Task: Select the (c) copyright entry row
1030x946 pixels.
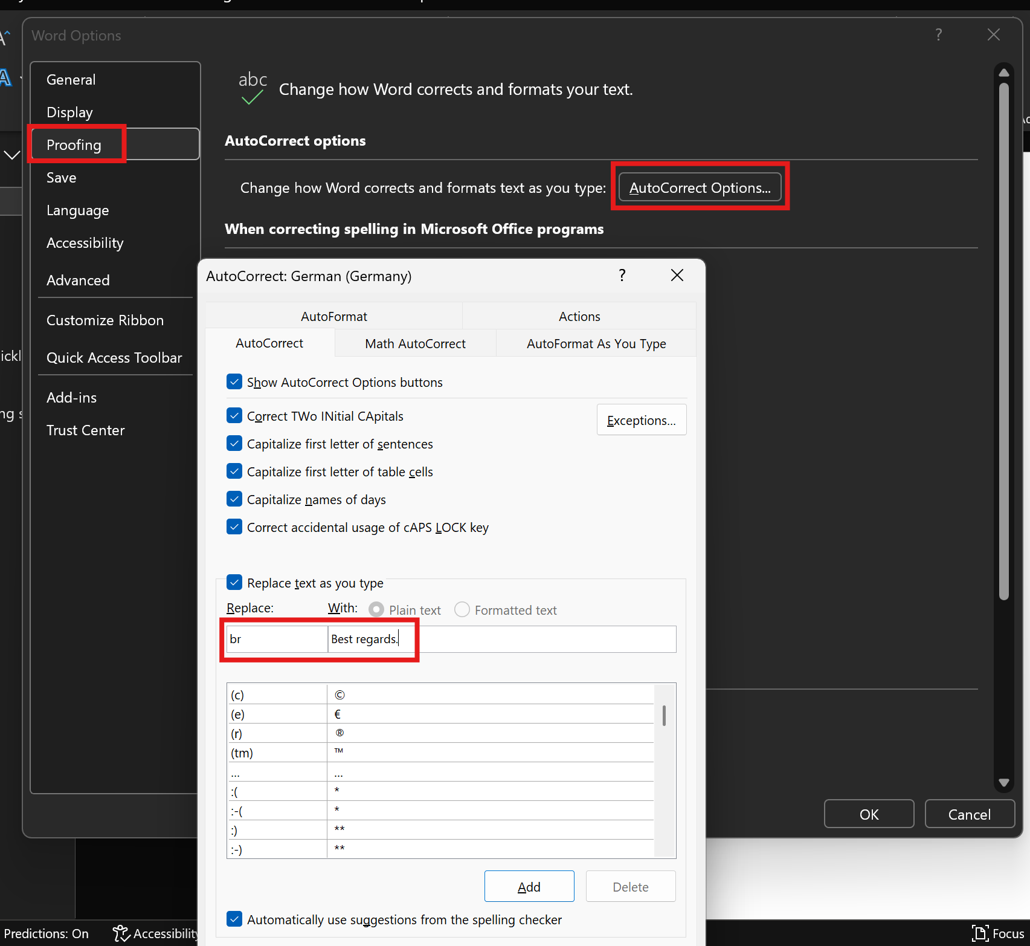Action: pos(440,695)
